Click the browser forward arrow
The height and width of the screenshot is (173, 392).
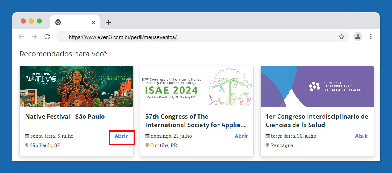coord(34,37)
